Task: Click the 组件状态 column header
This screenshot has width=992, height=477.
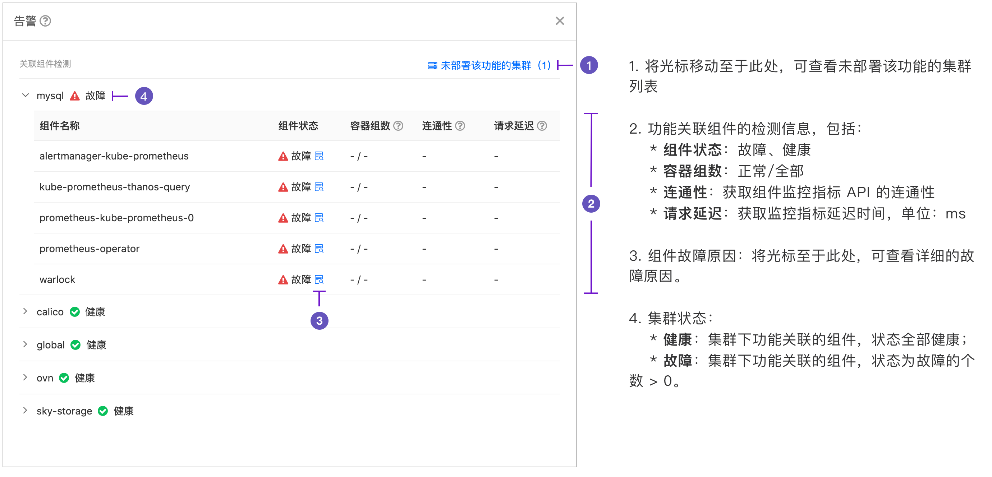Action: [298, 126]
